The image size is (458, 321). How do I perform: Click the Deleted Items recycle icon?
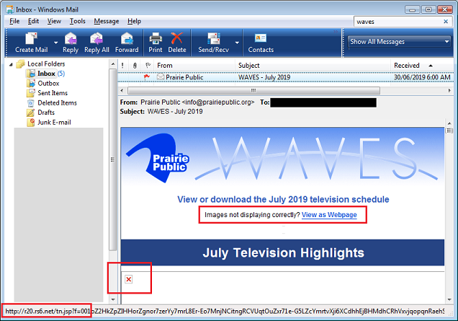pos(31,103)
